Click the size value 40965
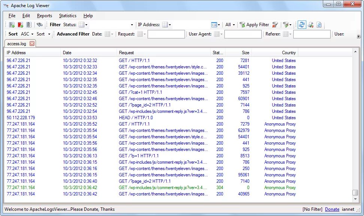The height and width of the screenshot is (216, 364). pyautogui.click(x=243, y=194)
